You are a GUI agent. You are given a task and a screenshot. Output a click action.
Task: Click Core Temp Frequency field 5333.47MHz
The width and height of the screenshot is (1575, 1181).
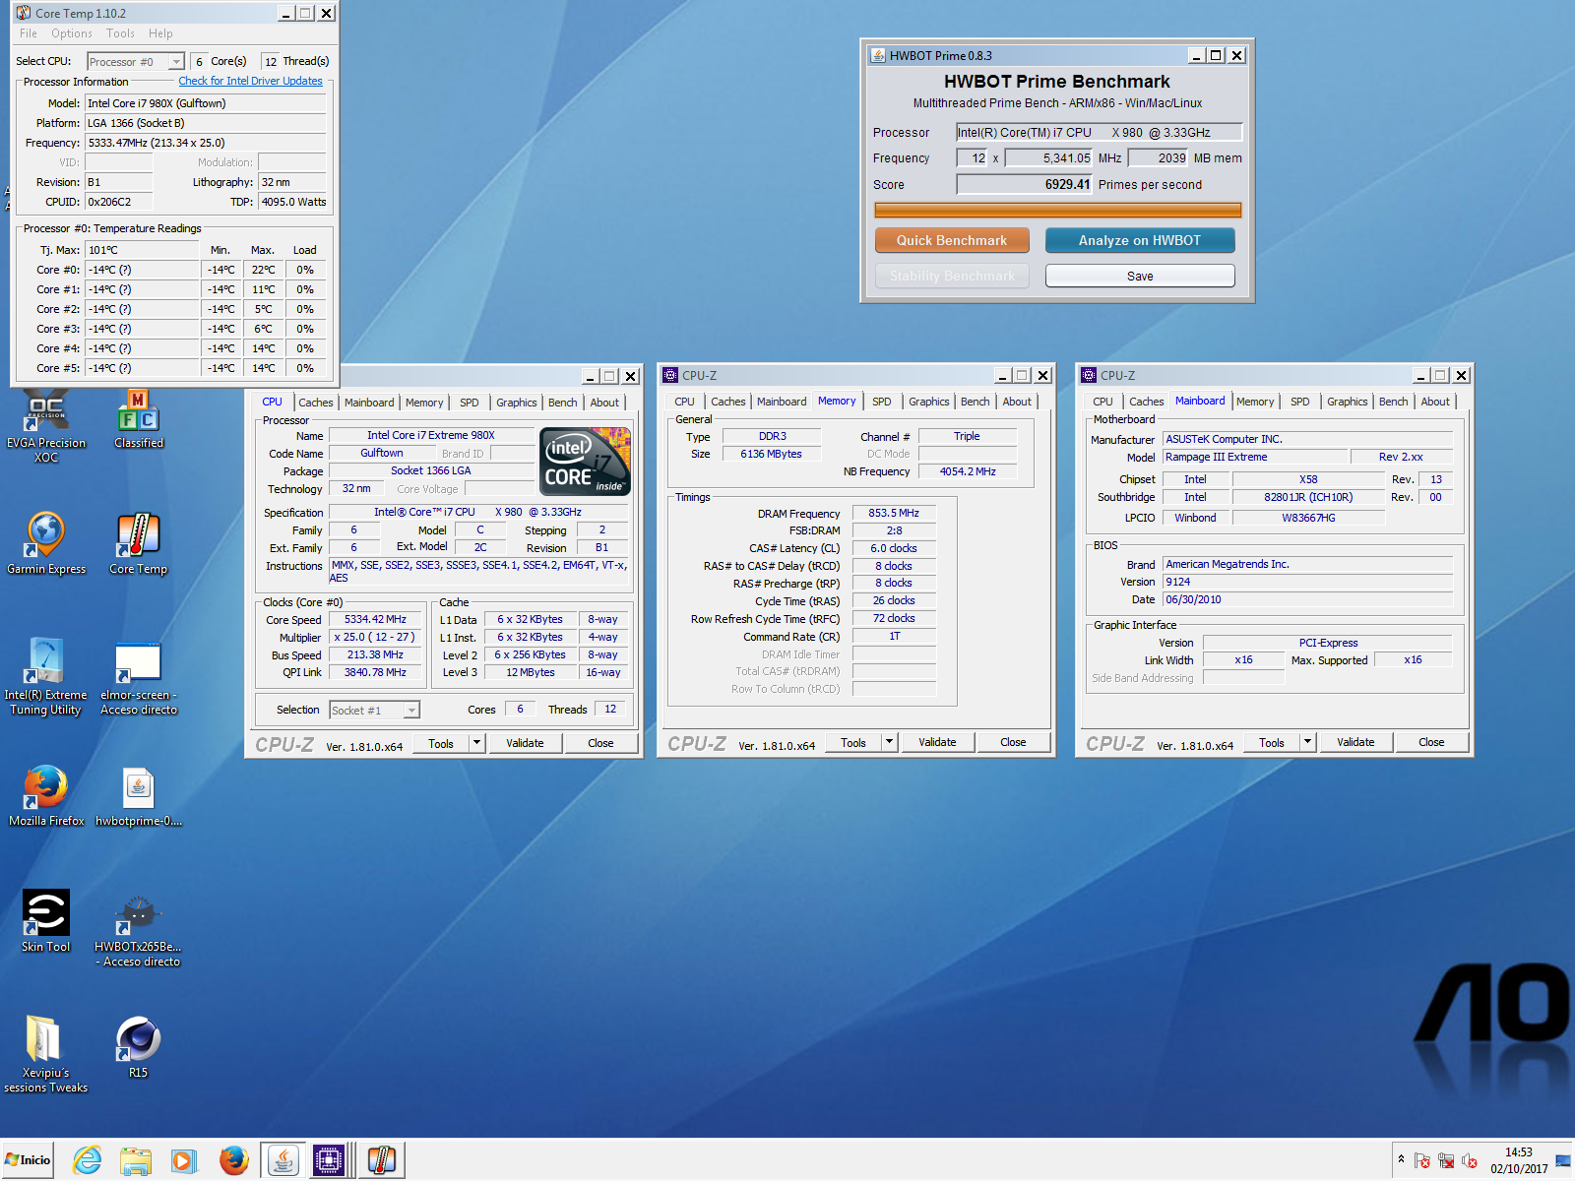point(206,143)
